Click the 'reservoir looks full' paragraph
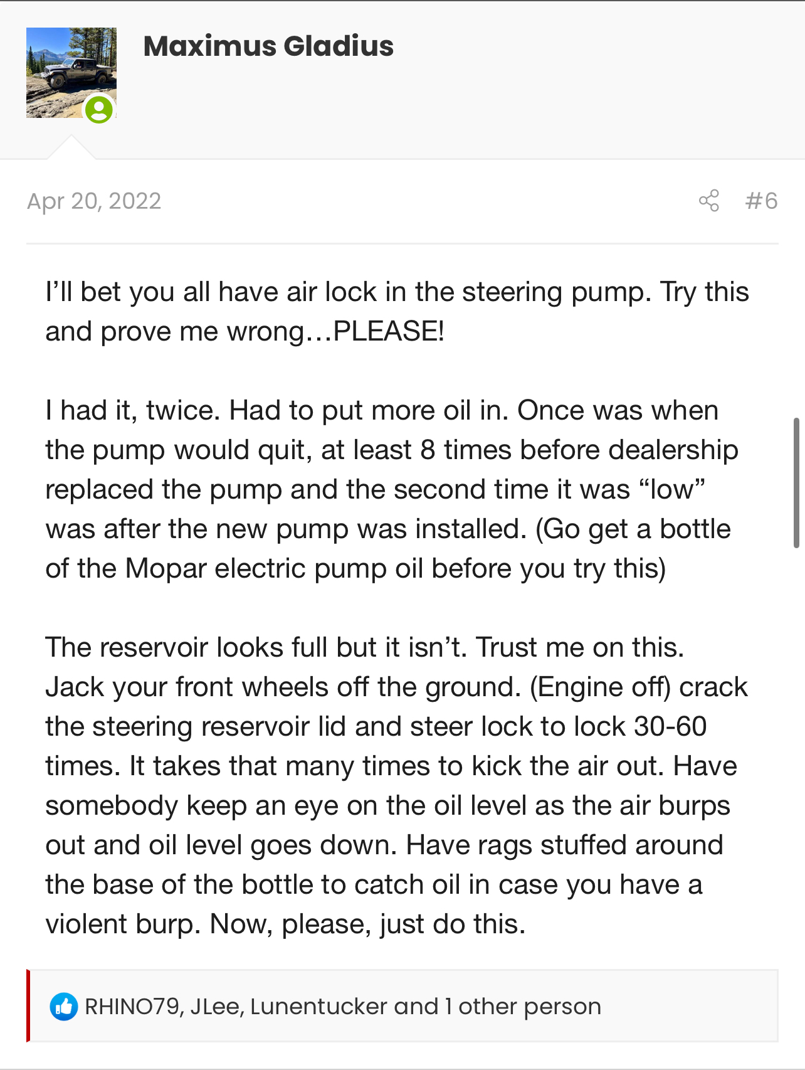This screenshot has height=1070, width=805. [x=396, y=785]
